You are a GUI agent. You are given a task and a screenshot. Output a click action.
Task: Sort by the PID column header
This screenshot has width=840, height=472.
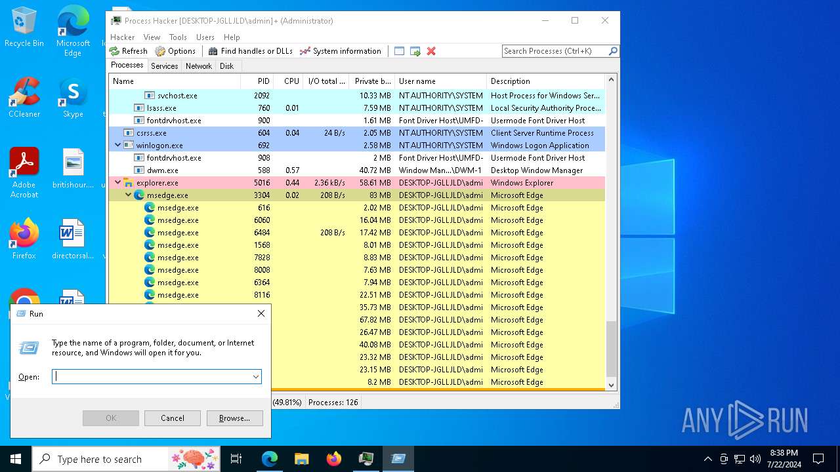[x=257, y=81]
